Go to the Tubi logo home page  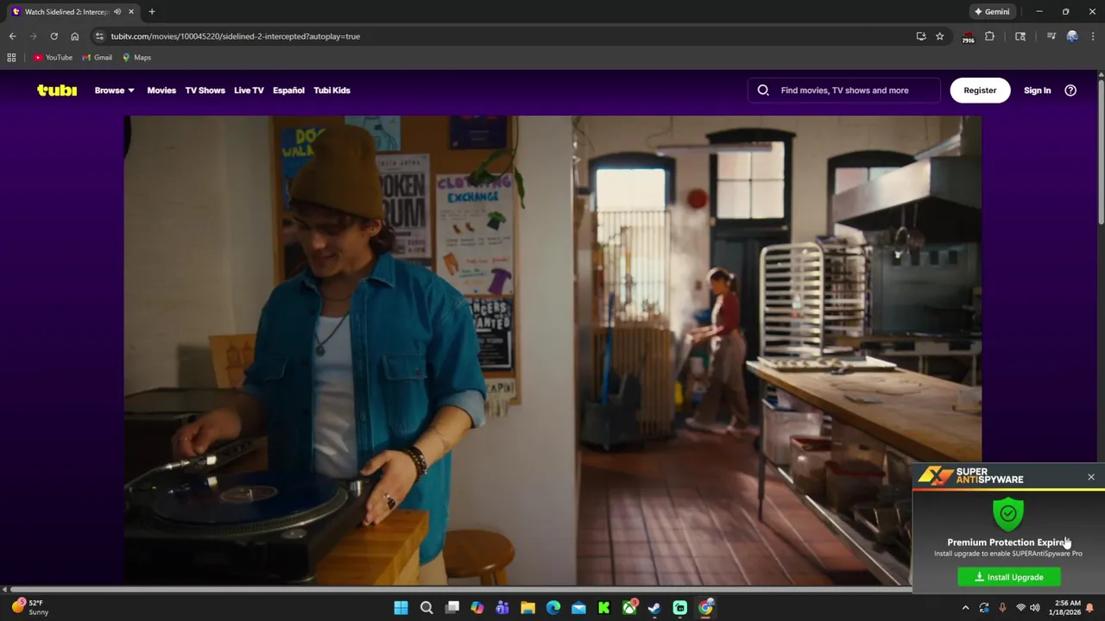coord(57,90)
